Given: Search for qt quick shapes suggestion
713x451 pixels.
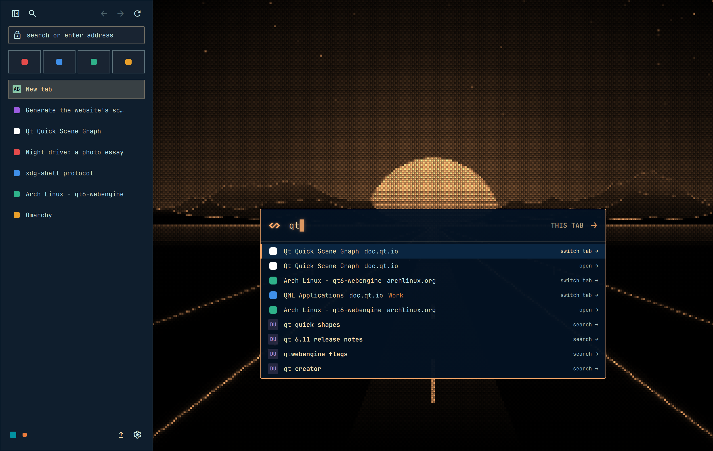Looking at the screenshot, I should [x=433, y=325].
